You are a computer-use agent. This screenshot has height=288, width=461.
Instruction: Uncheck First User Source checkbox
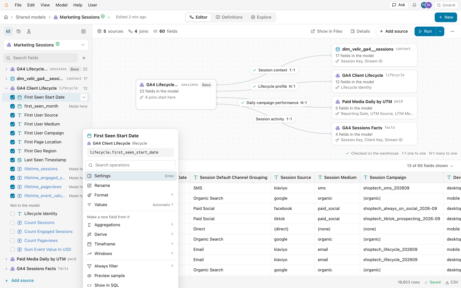pyautogui.click(x=12, y=115)
